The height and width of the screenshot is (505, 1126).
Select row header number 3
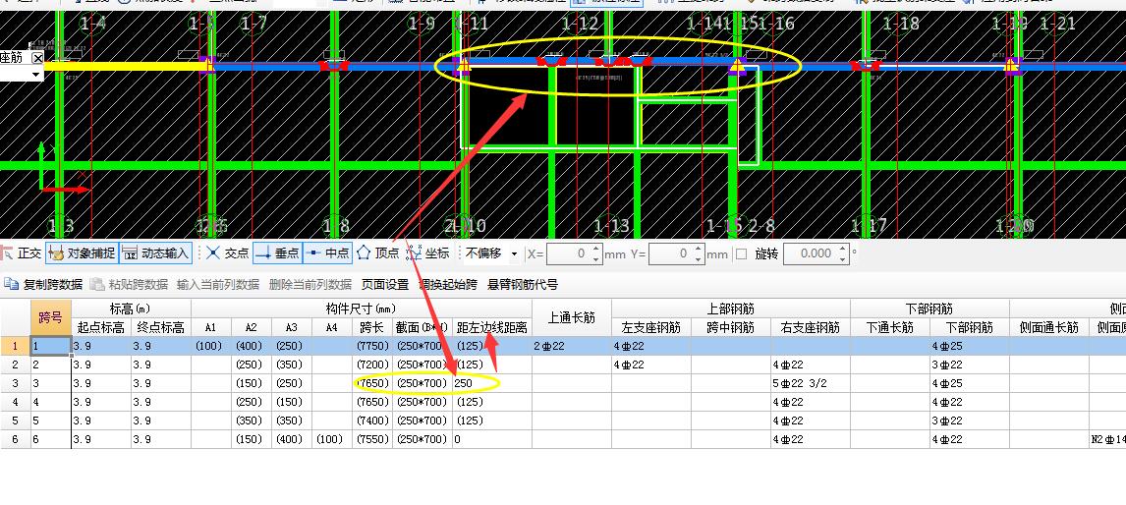pos(15,383)
